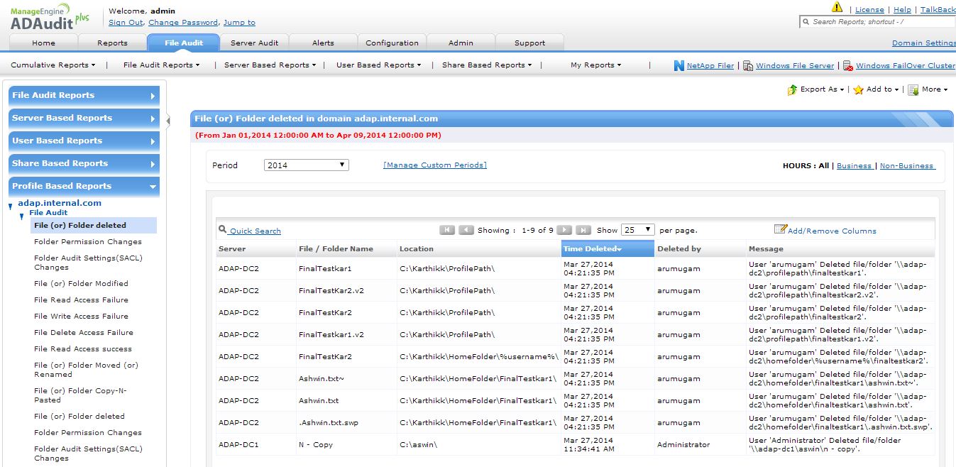The width and height of the screenshot is (956, 467).
Task: Jump to last page of results
Action: pos(583,230)
